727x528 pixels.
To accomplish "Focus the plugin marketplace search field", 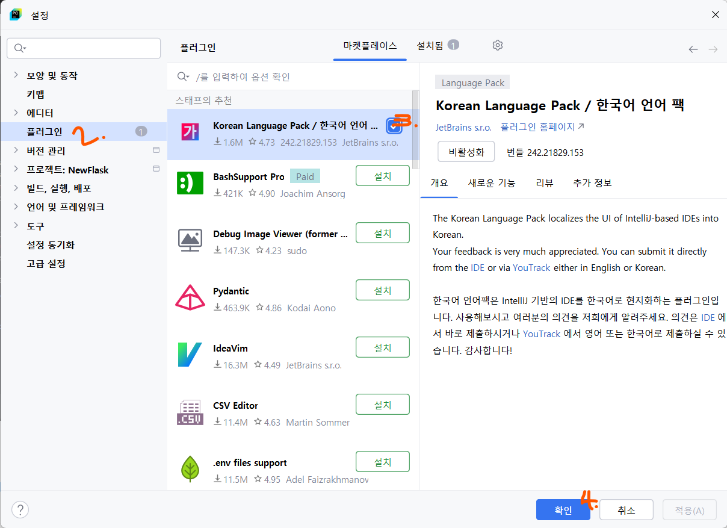I will [293, 76].
